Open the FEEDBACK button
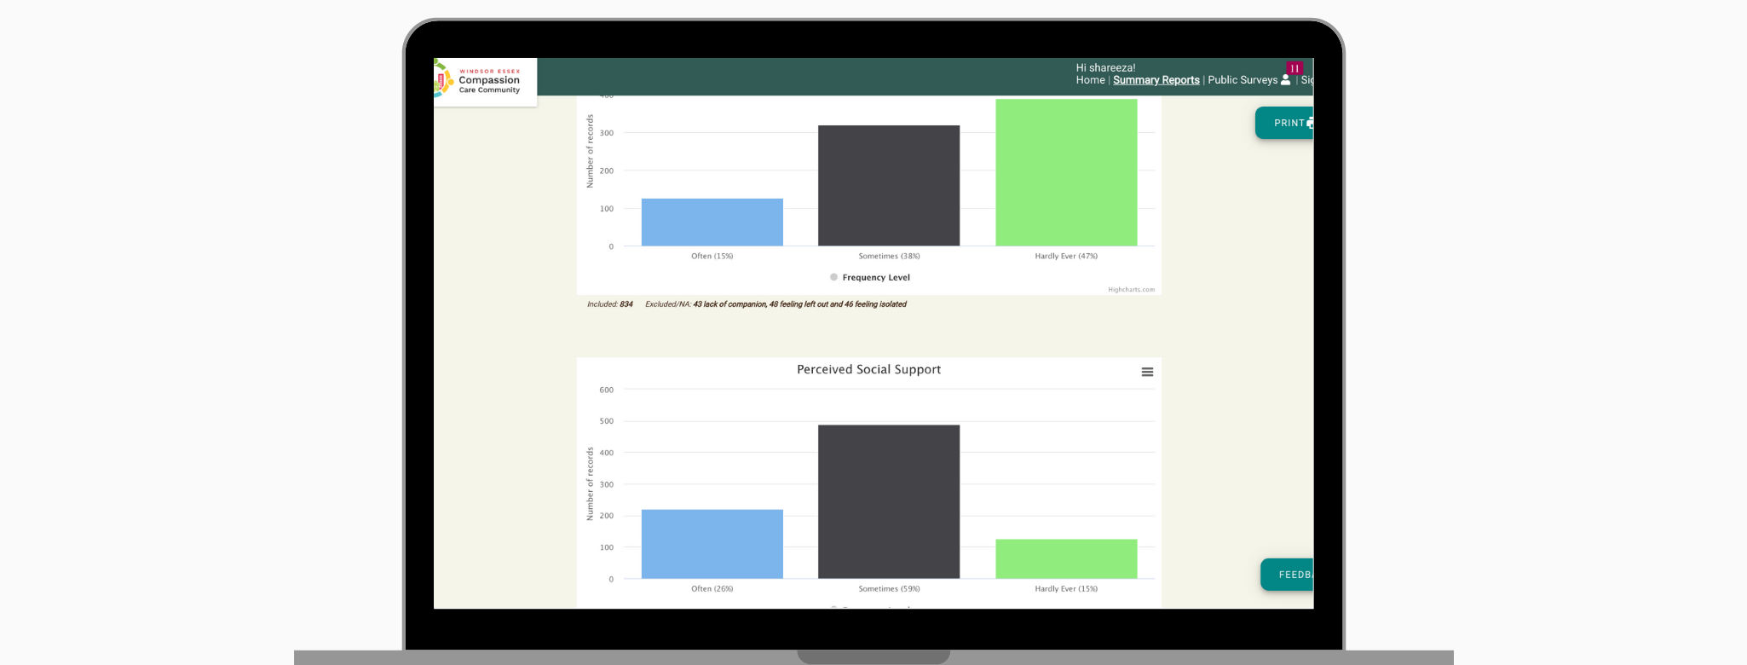Screen dimensions: 1747x665 pos(1289,575)
